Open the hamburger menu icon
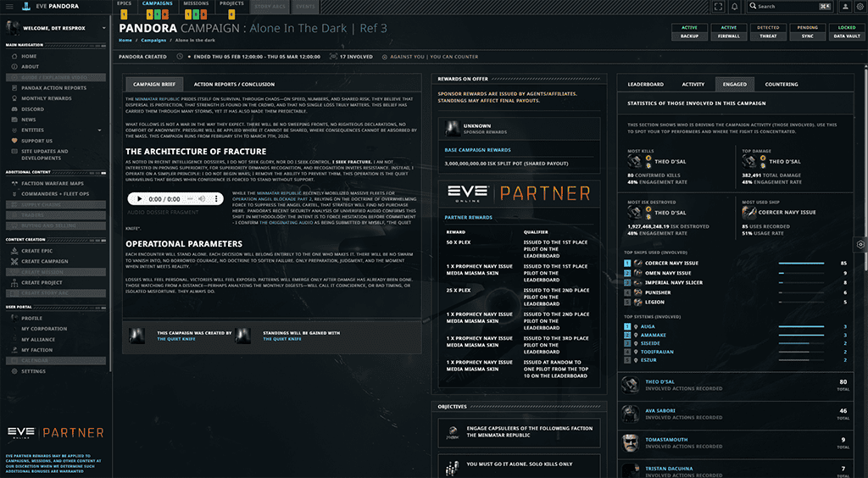Image resolution: width=868 pixels, height=478 pixels. click(x=9, y=7)
